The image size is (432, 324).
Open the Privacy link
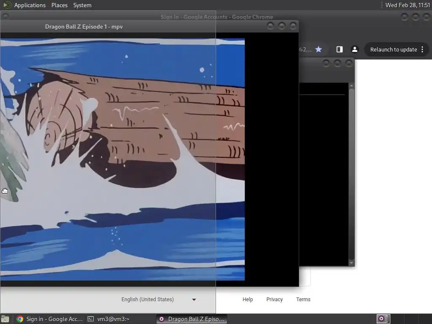click(x=274, y=300)
